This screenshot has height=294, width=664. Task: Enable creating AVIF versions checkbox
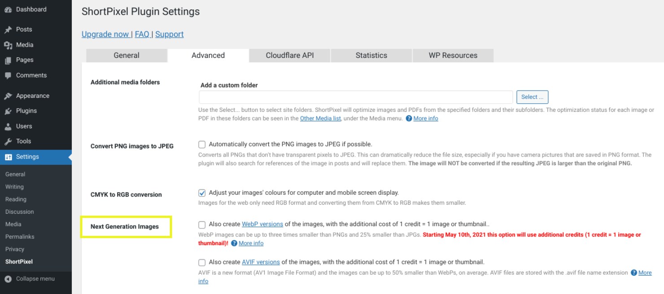tap(202, 263)
